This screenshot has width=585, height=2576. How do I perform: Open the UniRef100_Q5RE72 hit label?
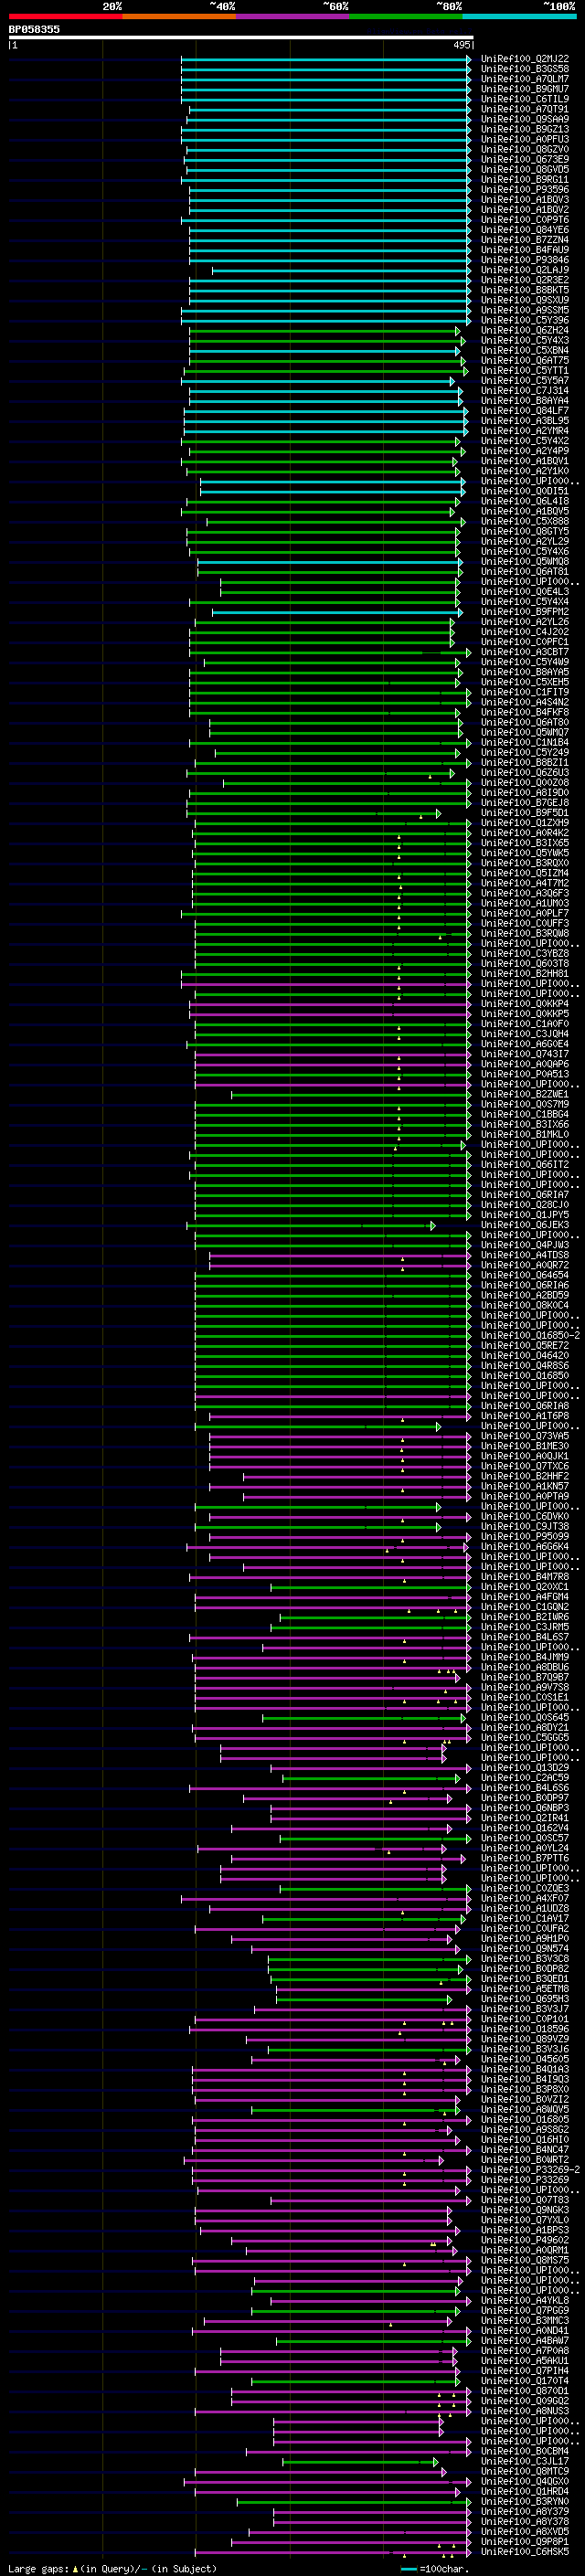[525, 1345]
